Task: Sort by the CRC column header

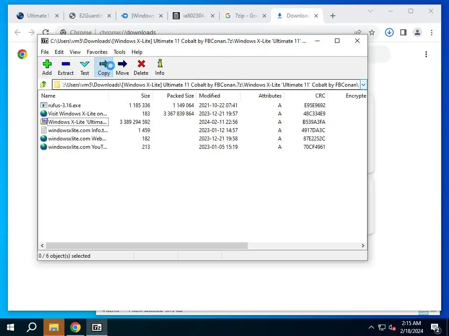Action: [306, 96]
